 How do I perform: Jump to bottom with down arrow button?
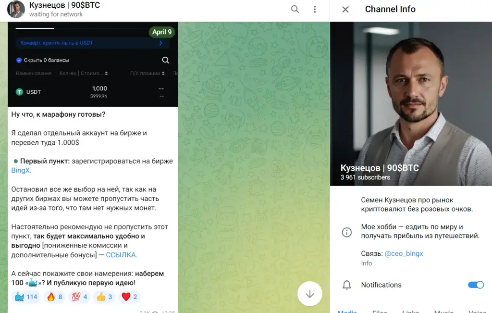click(x=310, y=294)
